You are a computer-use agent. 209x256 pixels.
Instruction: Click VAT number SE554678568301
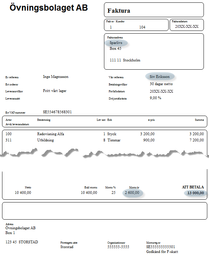[57, 112]
